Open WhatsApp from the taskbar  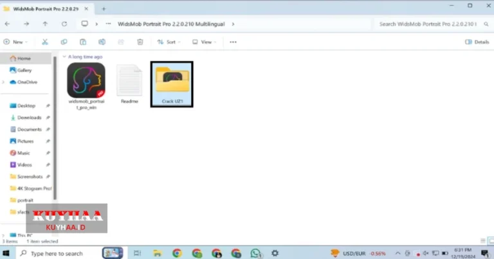click(255, 253)
